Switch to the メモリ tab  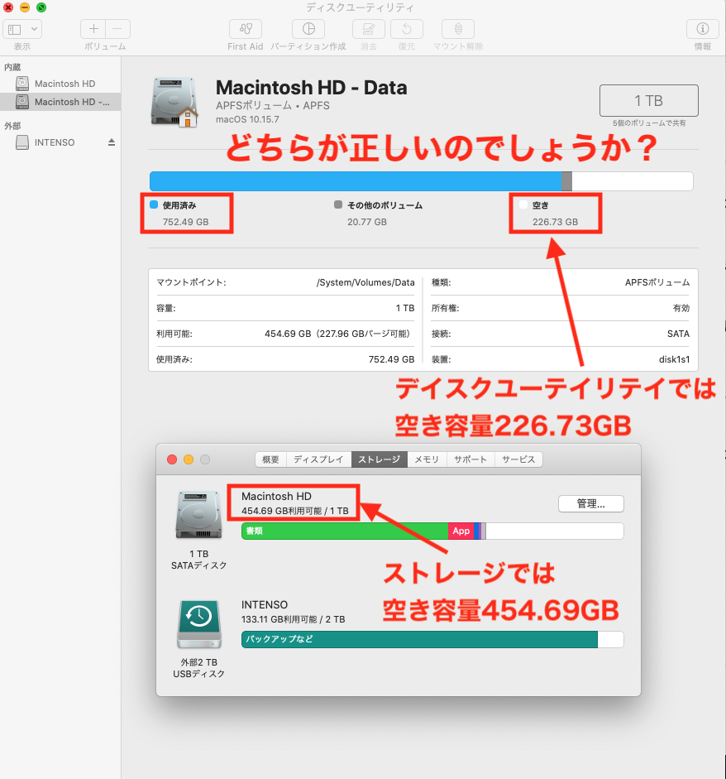pos(427,459)
